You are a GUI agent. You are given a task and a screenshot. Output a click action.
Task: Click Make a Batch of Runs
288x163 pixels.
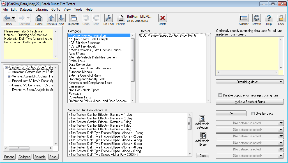coord(250,102)
